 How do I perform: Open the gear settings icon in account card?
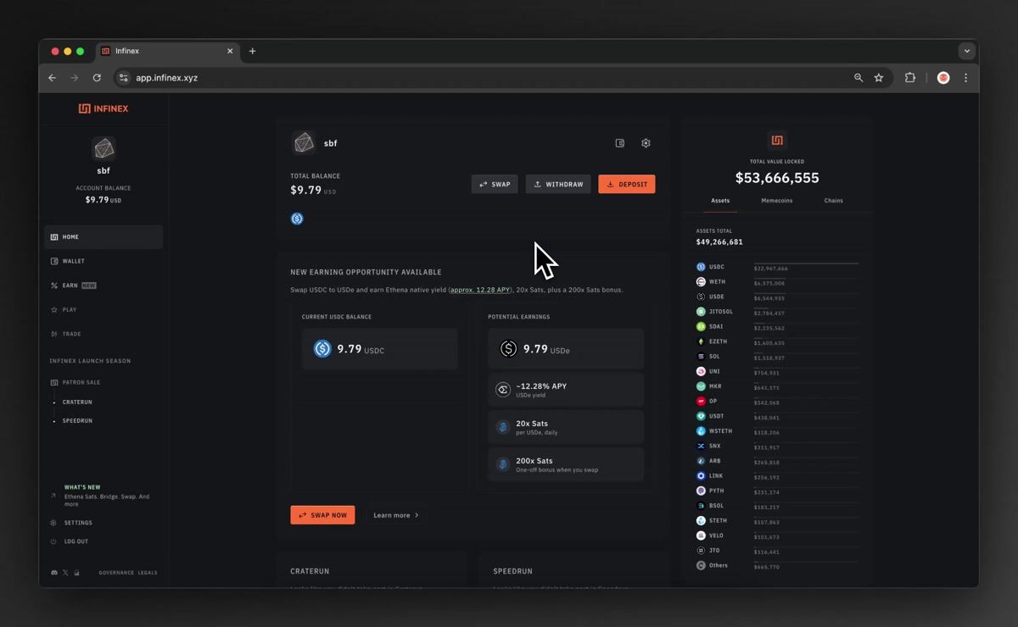click(646, 143)
